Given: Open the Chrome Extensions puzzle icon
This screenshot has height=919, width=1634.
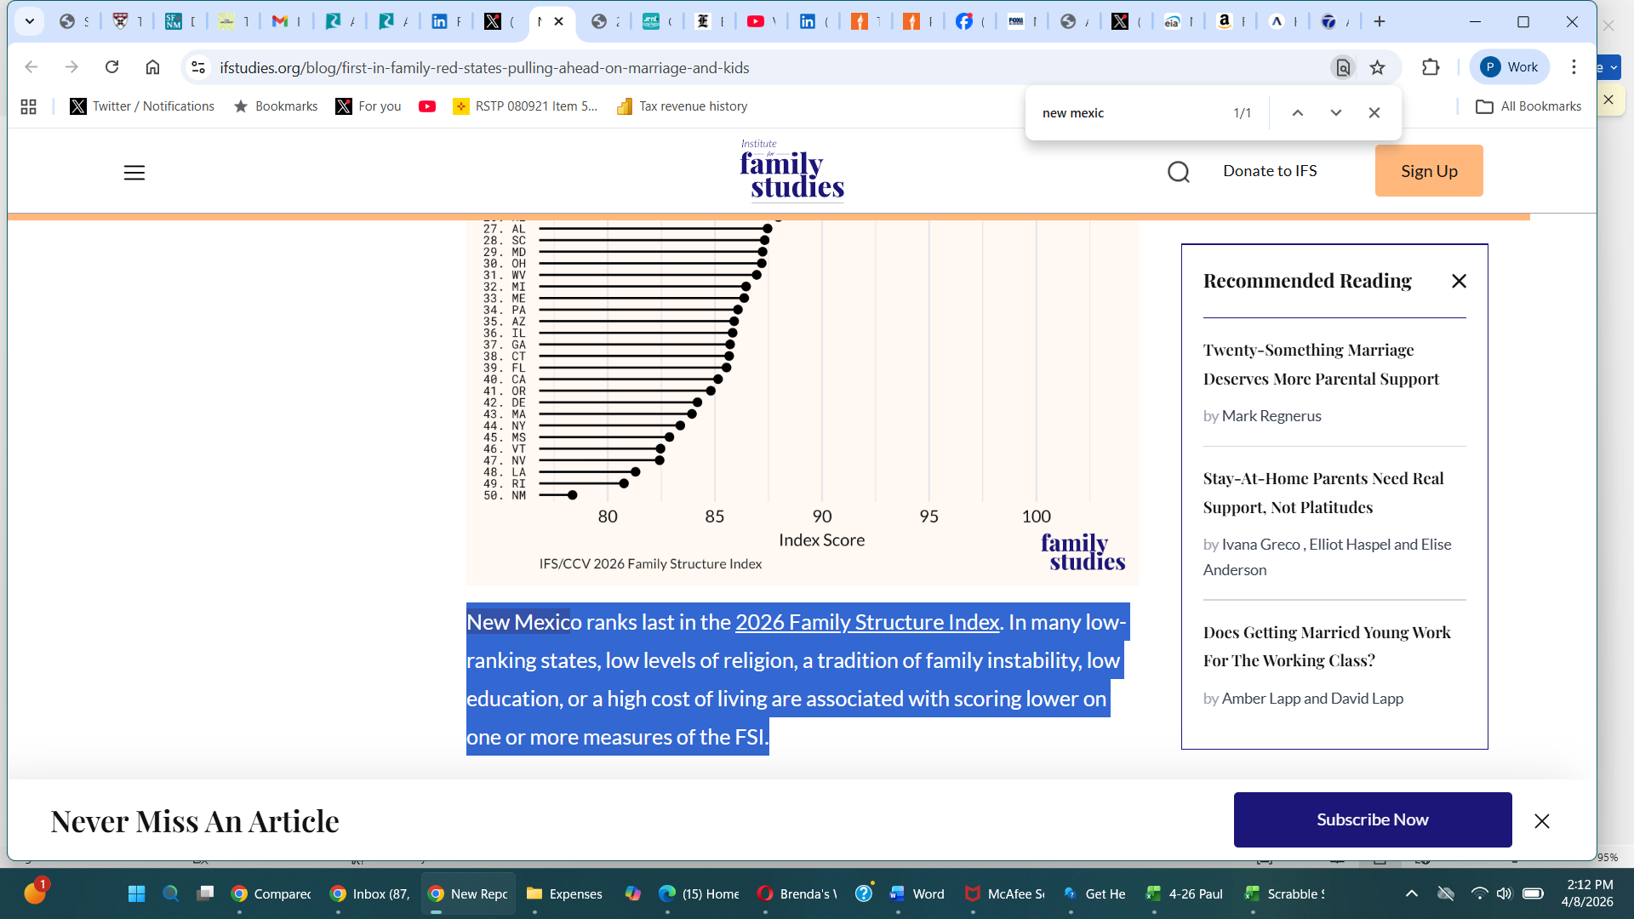Looking at the screenshot, I should click(1431, 67).
